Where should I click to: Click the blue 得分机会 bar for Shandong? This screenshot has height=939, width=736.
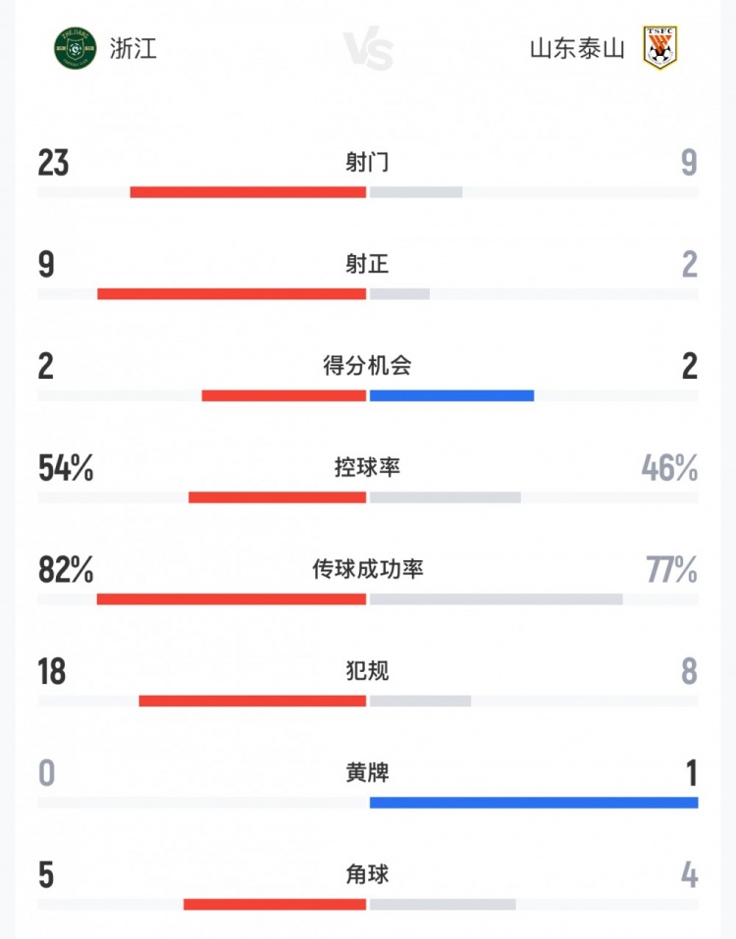(x=451, y=395)
